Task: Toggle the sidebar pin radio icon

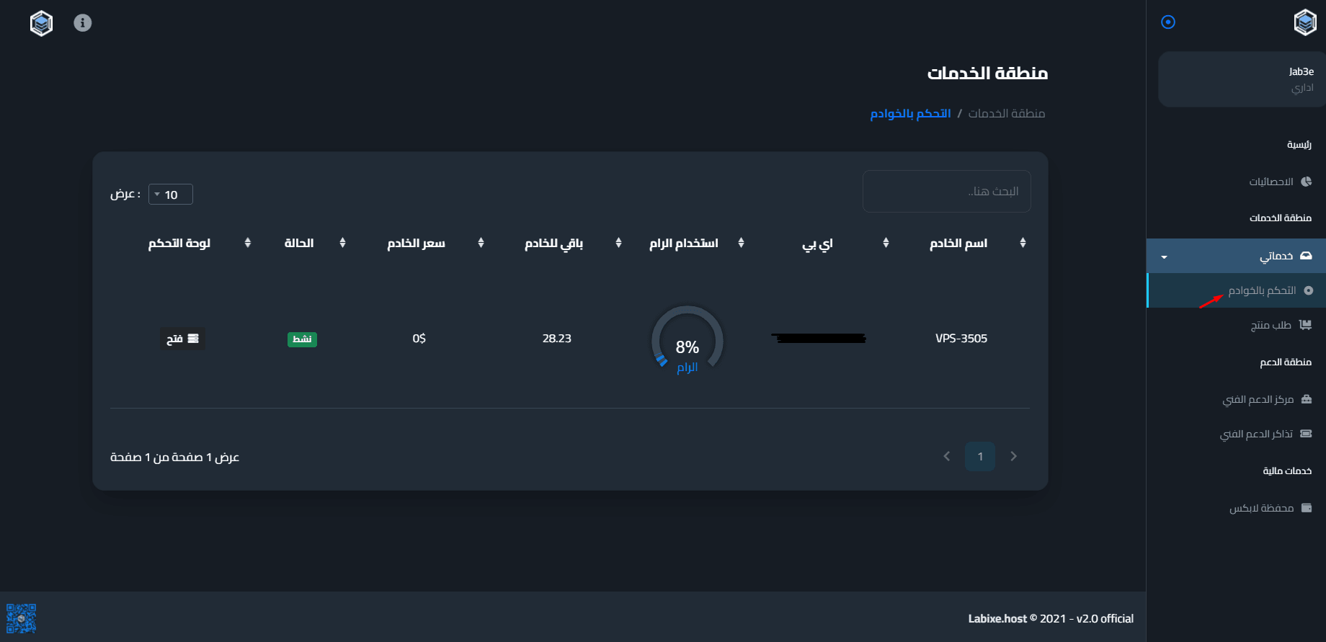Action: tap(1168, 22)
